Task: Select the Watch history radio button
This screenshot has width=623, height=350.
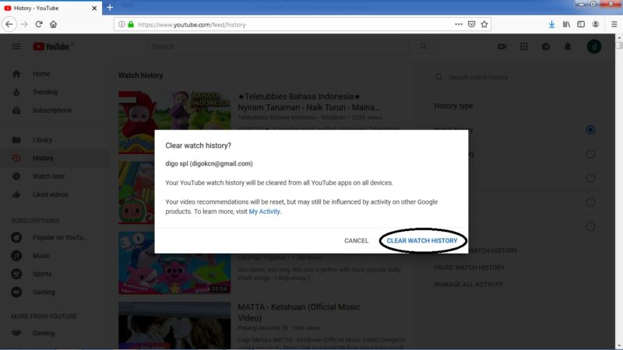Action: click(590, 130)
